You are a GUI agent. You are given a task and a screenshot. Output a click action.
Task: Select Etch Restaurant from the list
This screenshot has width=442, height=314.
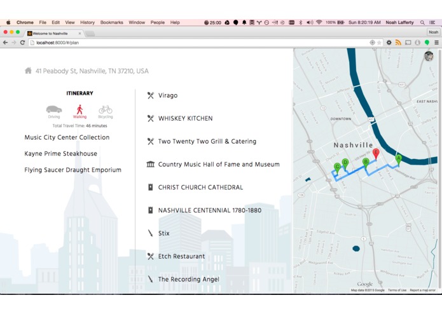181,256
